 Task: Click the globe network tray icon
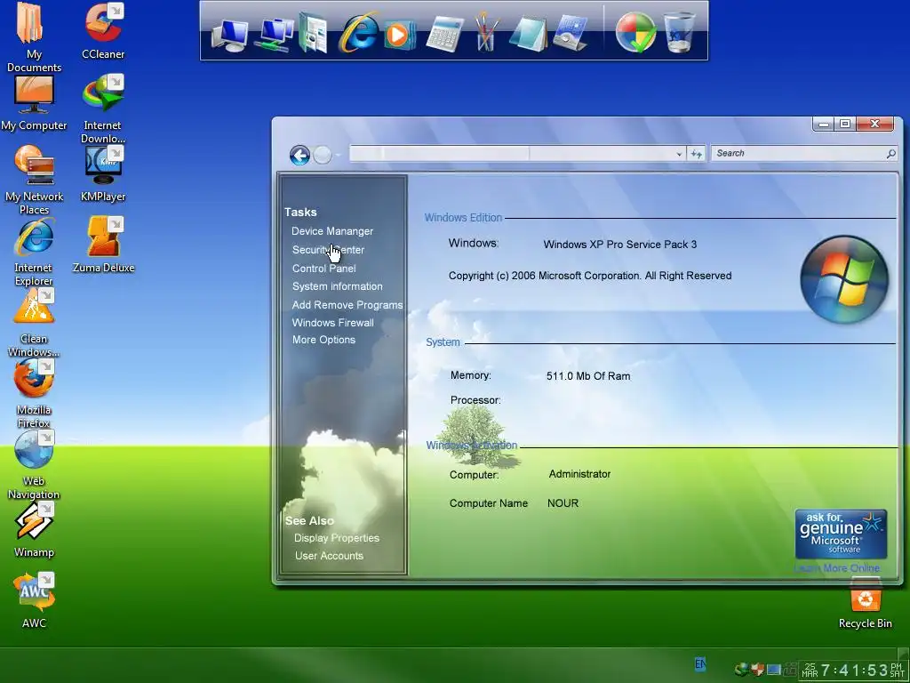(x=741, y=670)
